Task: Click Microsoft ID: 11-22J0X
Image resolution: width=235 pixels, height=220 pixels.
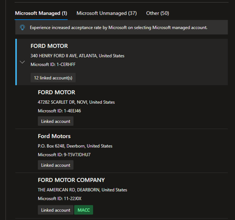Action: click(60, 198)
